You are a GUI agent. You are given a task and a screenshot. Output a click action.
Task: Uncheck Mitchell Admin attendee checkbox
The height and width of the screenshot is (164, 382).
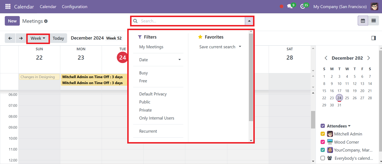point(323,134)
